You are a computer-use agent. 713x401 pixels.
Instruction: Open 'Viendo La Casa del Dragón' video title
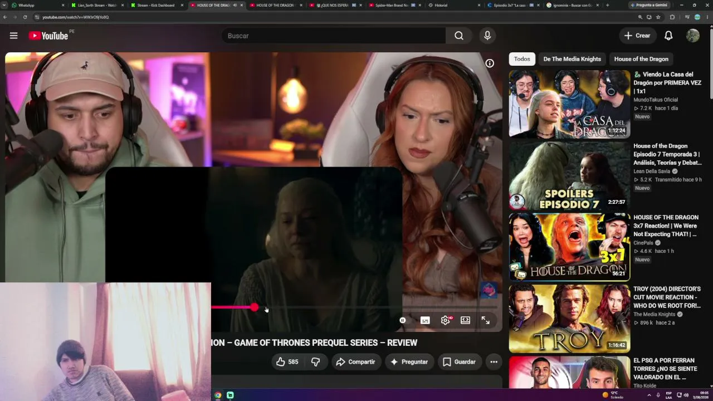click(667, 82)
